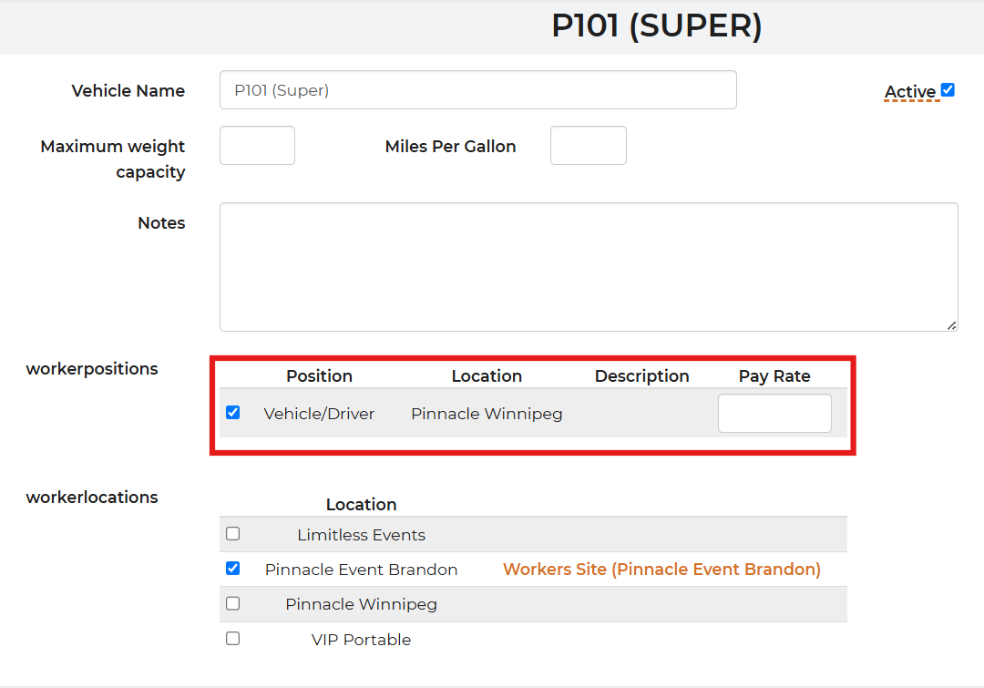Uncheck the Pinnacle Event Brandon location

point(233,569)
